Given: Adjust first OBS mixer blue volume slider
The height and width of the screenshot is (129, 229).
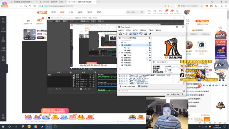Looking at the screenshot, I should pyautogui.click(x=107, y=79).
